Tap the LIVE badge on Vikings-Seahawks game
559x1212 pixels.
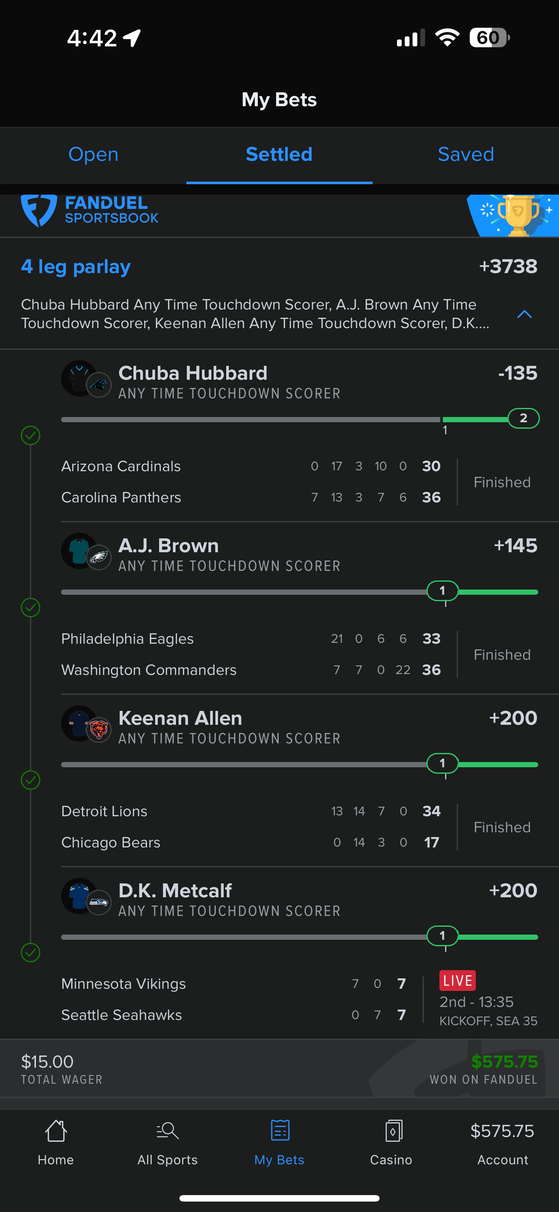[457, 981]
